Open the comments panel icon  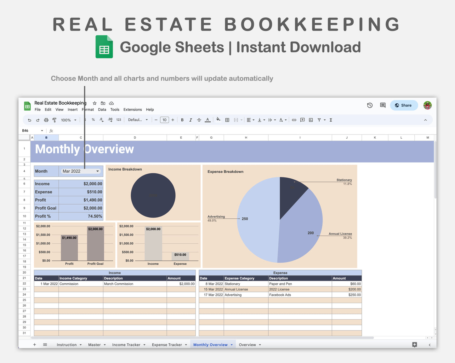[x=383, y=105]
